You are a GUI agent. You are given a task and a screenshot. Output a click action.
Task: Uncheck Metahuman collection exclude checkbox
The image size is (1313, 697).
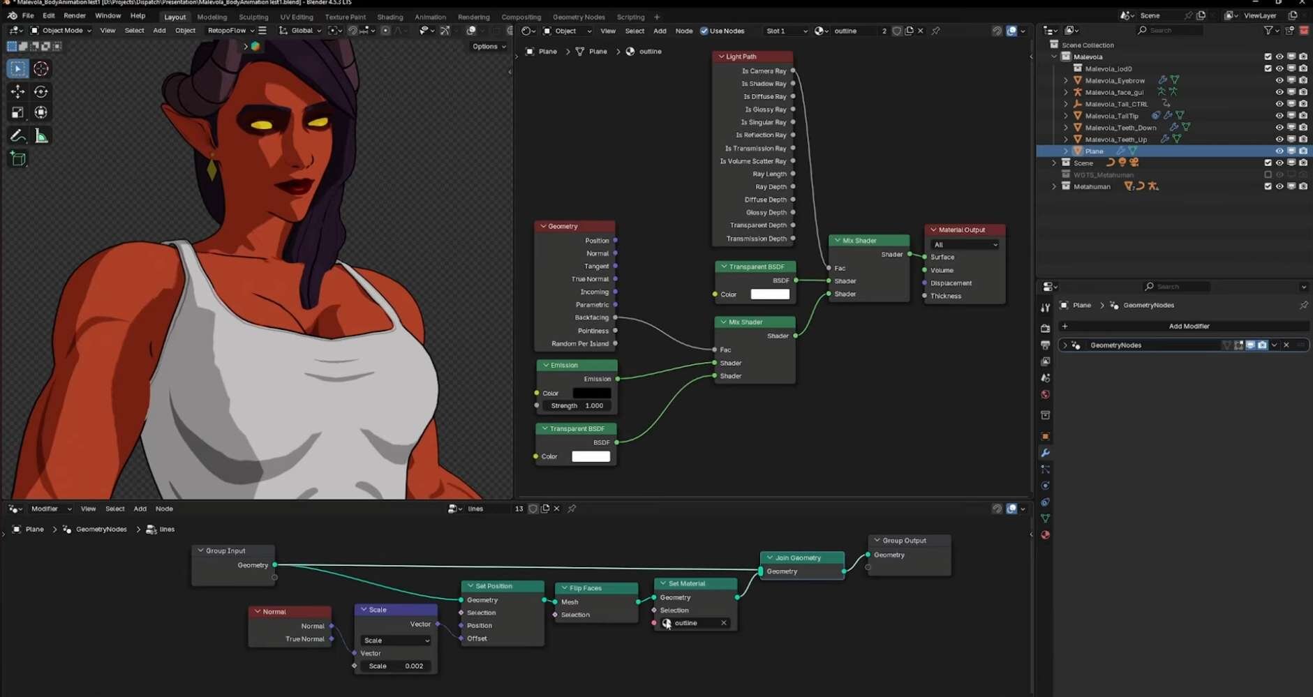click(x=1268, y=186)
